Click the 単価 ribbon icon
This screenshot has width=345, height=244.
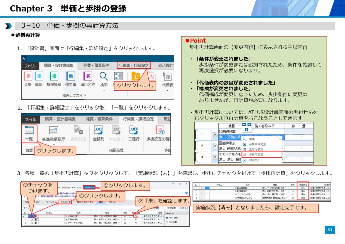pyautogui.click(x=39, y=76)
